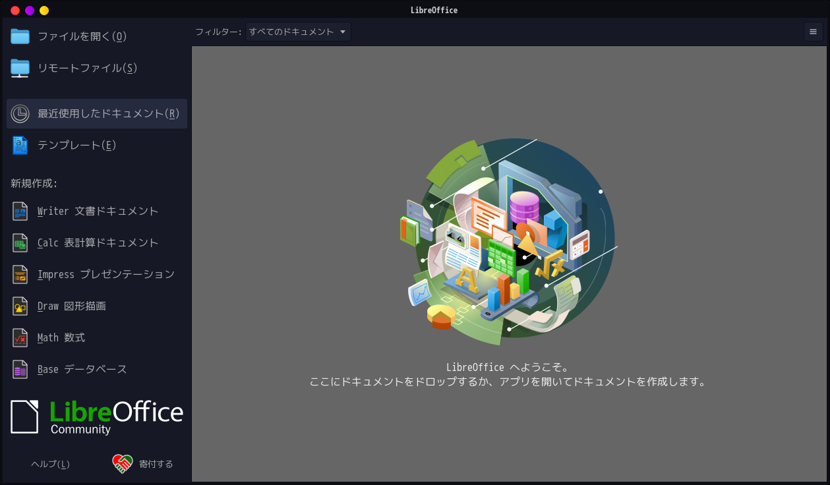Click the donate heart icon
Screen dimensions: 830x485
tap(123, 464)
